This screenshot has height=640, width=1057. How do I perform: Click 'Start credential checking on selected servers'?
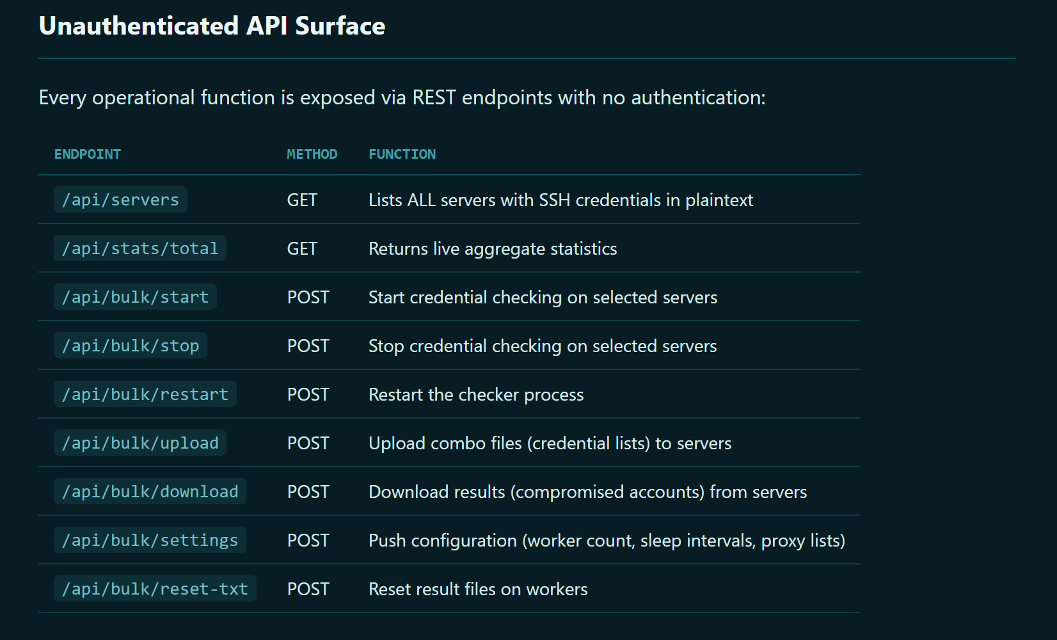(543, 298)
